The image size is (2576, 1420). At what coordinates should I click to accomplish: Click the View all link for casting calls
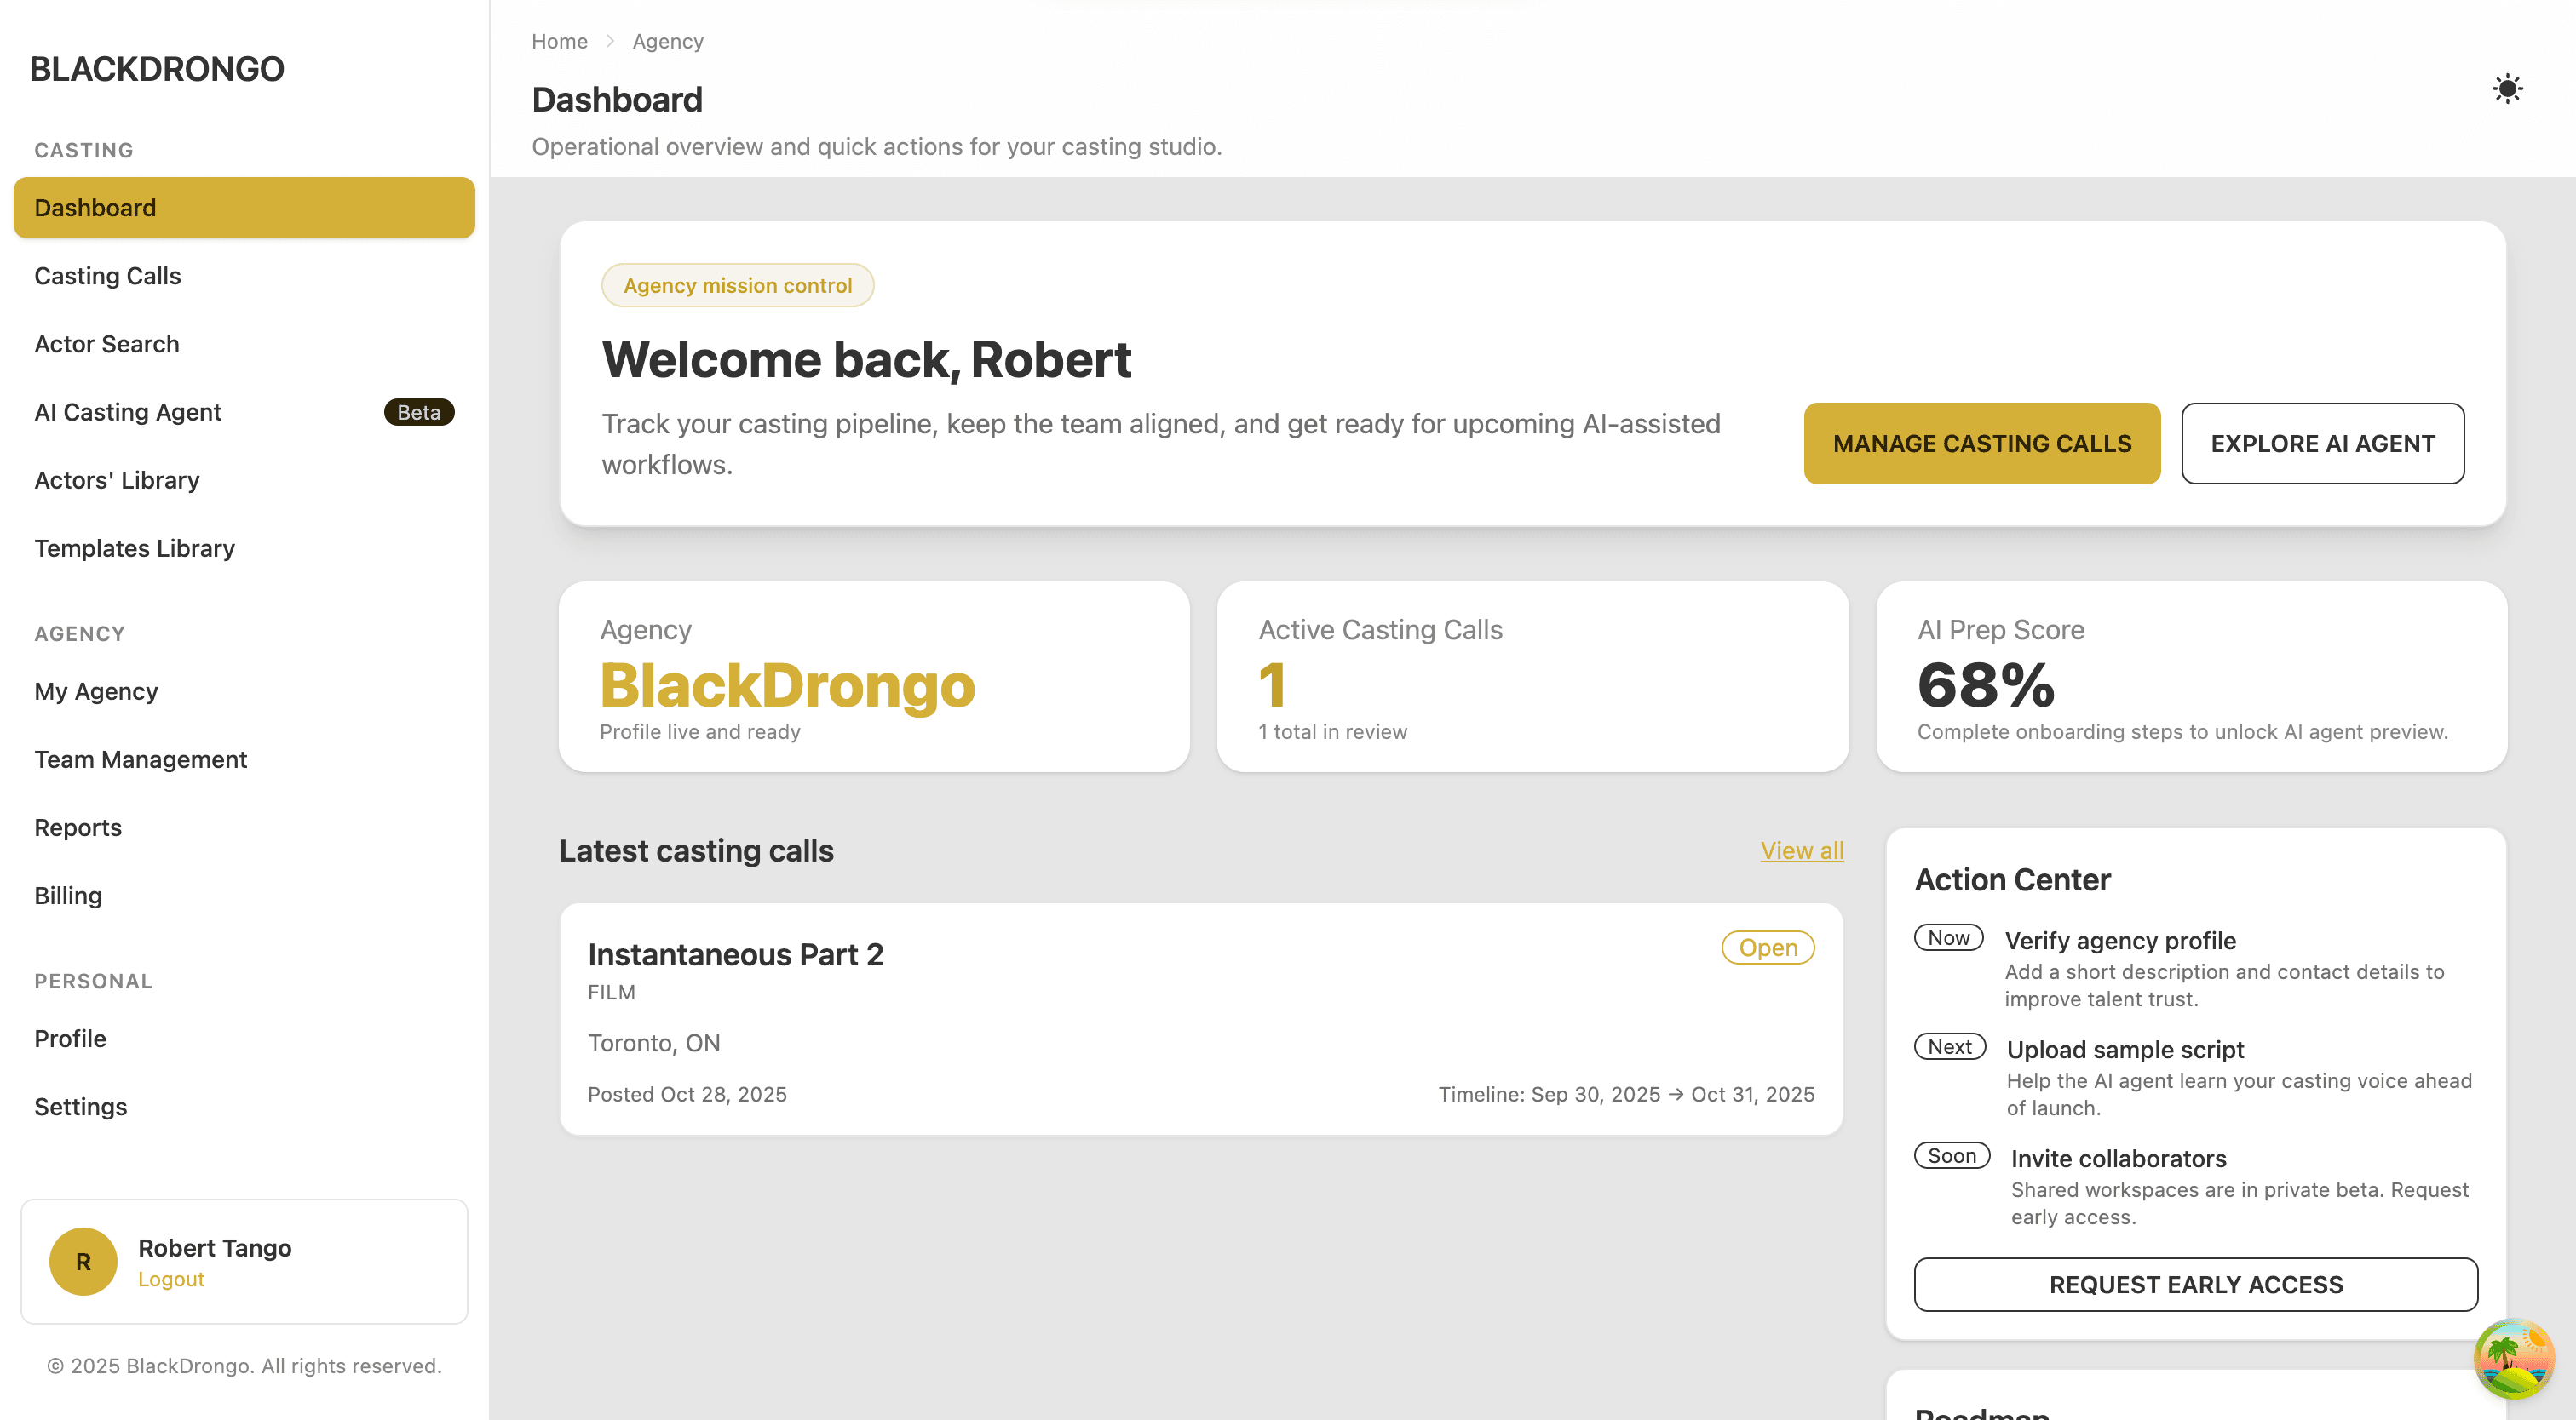click(1801, 850)
